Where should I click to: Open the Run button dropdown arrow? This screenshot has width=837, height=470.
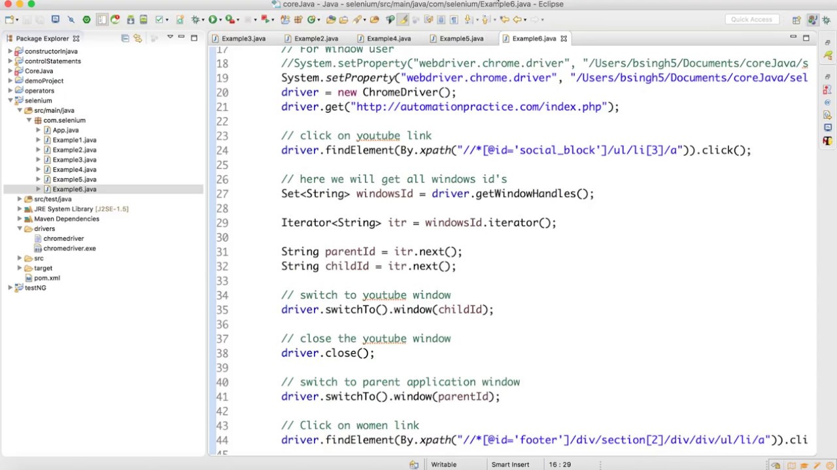click(220, 20)
